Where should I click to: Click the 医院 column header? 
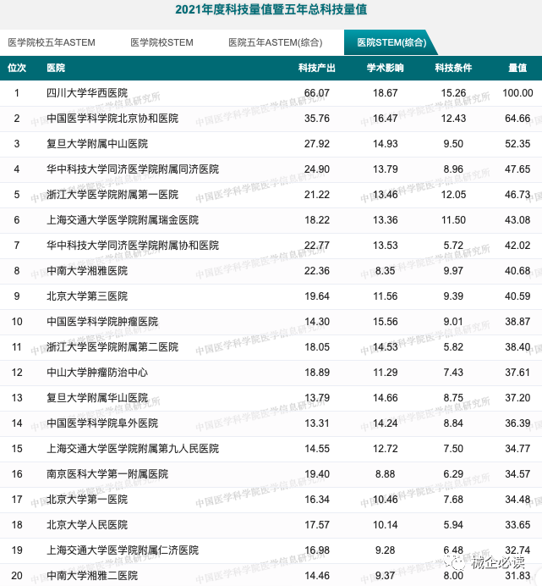point(56,68)
